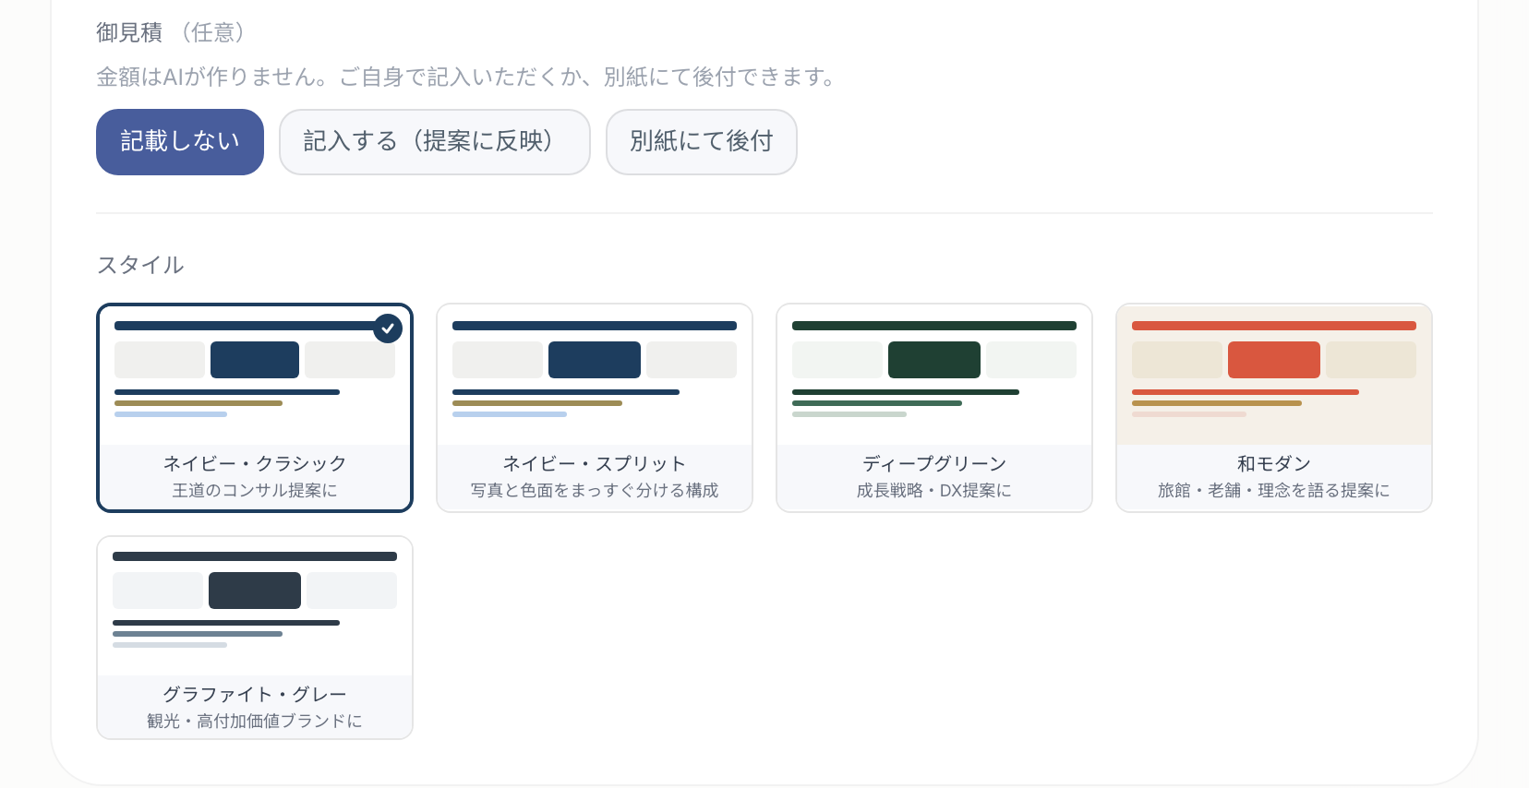The height and width of the screenshot is (788, 1529).
Task: Click the 旅館・老舗・理念を語る提案に caption
Action: [x=1274, y=491]
